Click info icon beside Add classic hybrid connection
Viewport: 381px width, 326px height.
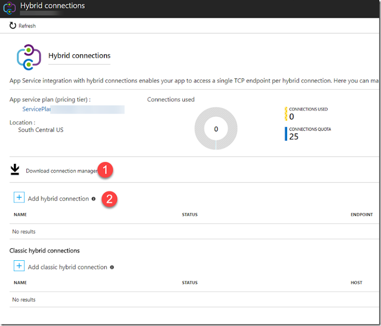point(112,267)
